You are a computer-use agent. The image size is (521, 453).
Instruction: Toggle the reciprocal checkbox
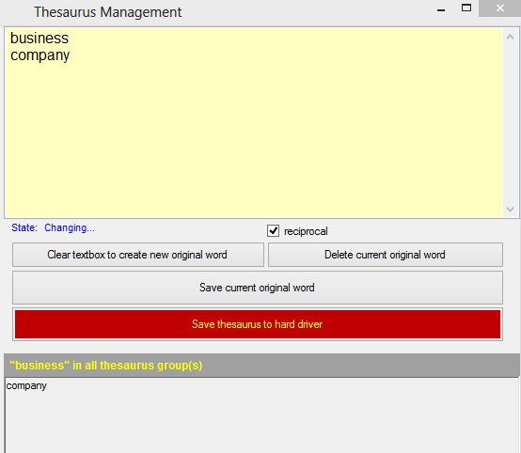pos(273,231)
